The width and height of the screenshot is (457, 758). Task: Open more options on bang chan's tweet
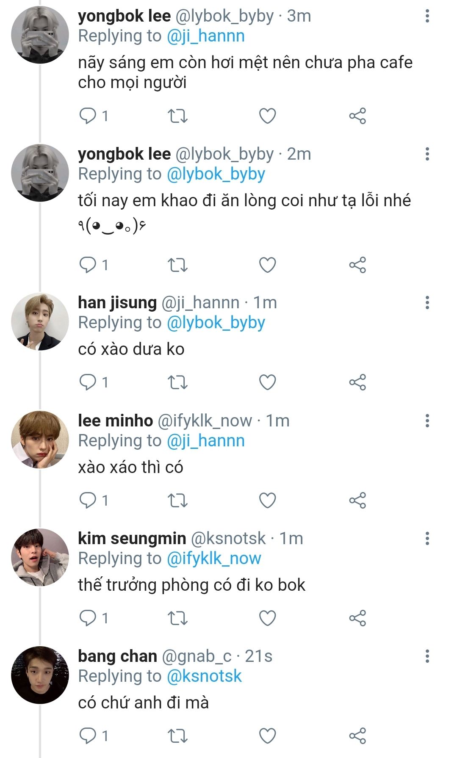[427, 656]
